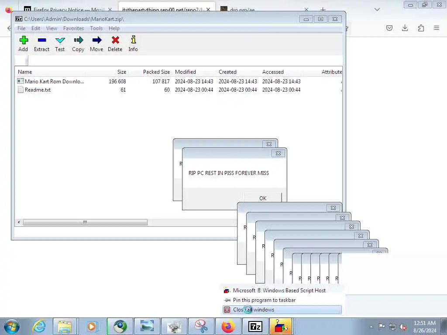The height and width of the screenshot is (335, 447).
Task: Sort by the Size column header
Action: click(x=107, y=72)
